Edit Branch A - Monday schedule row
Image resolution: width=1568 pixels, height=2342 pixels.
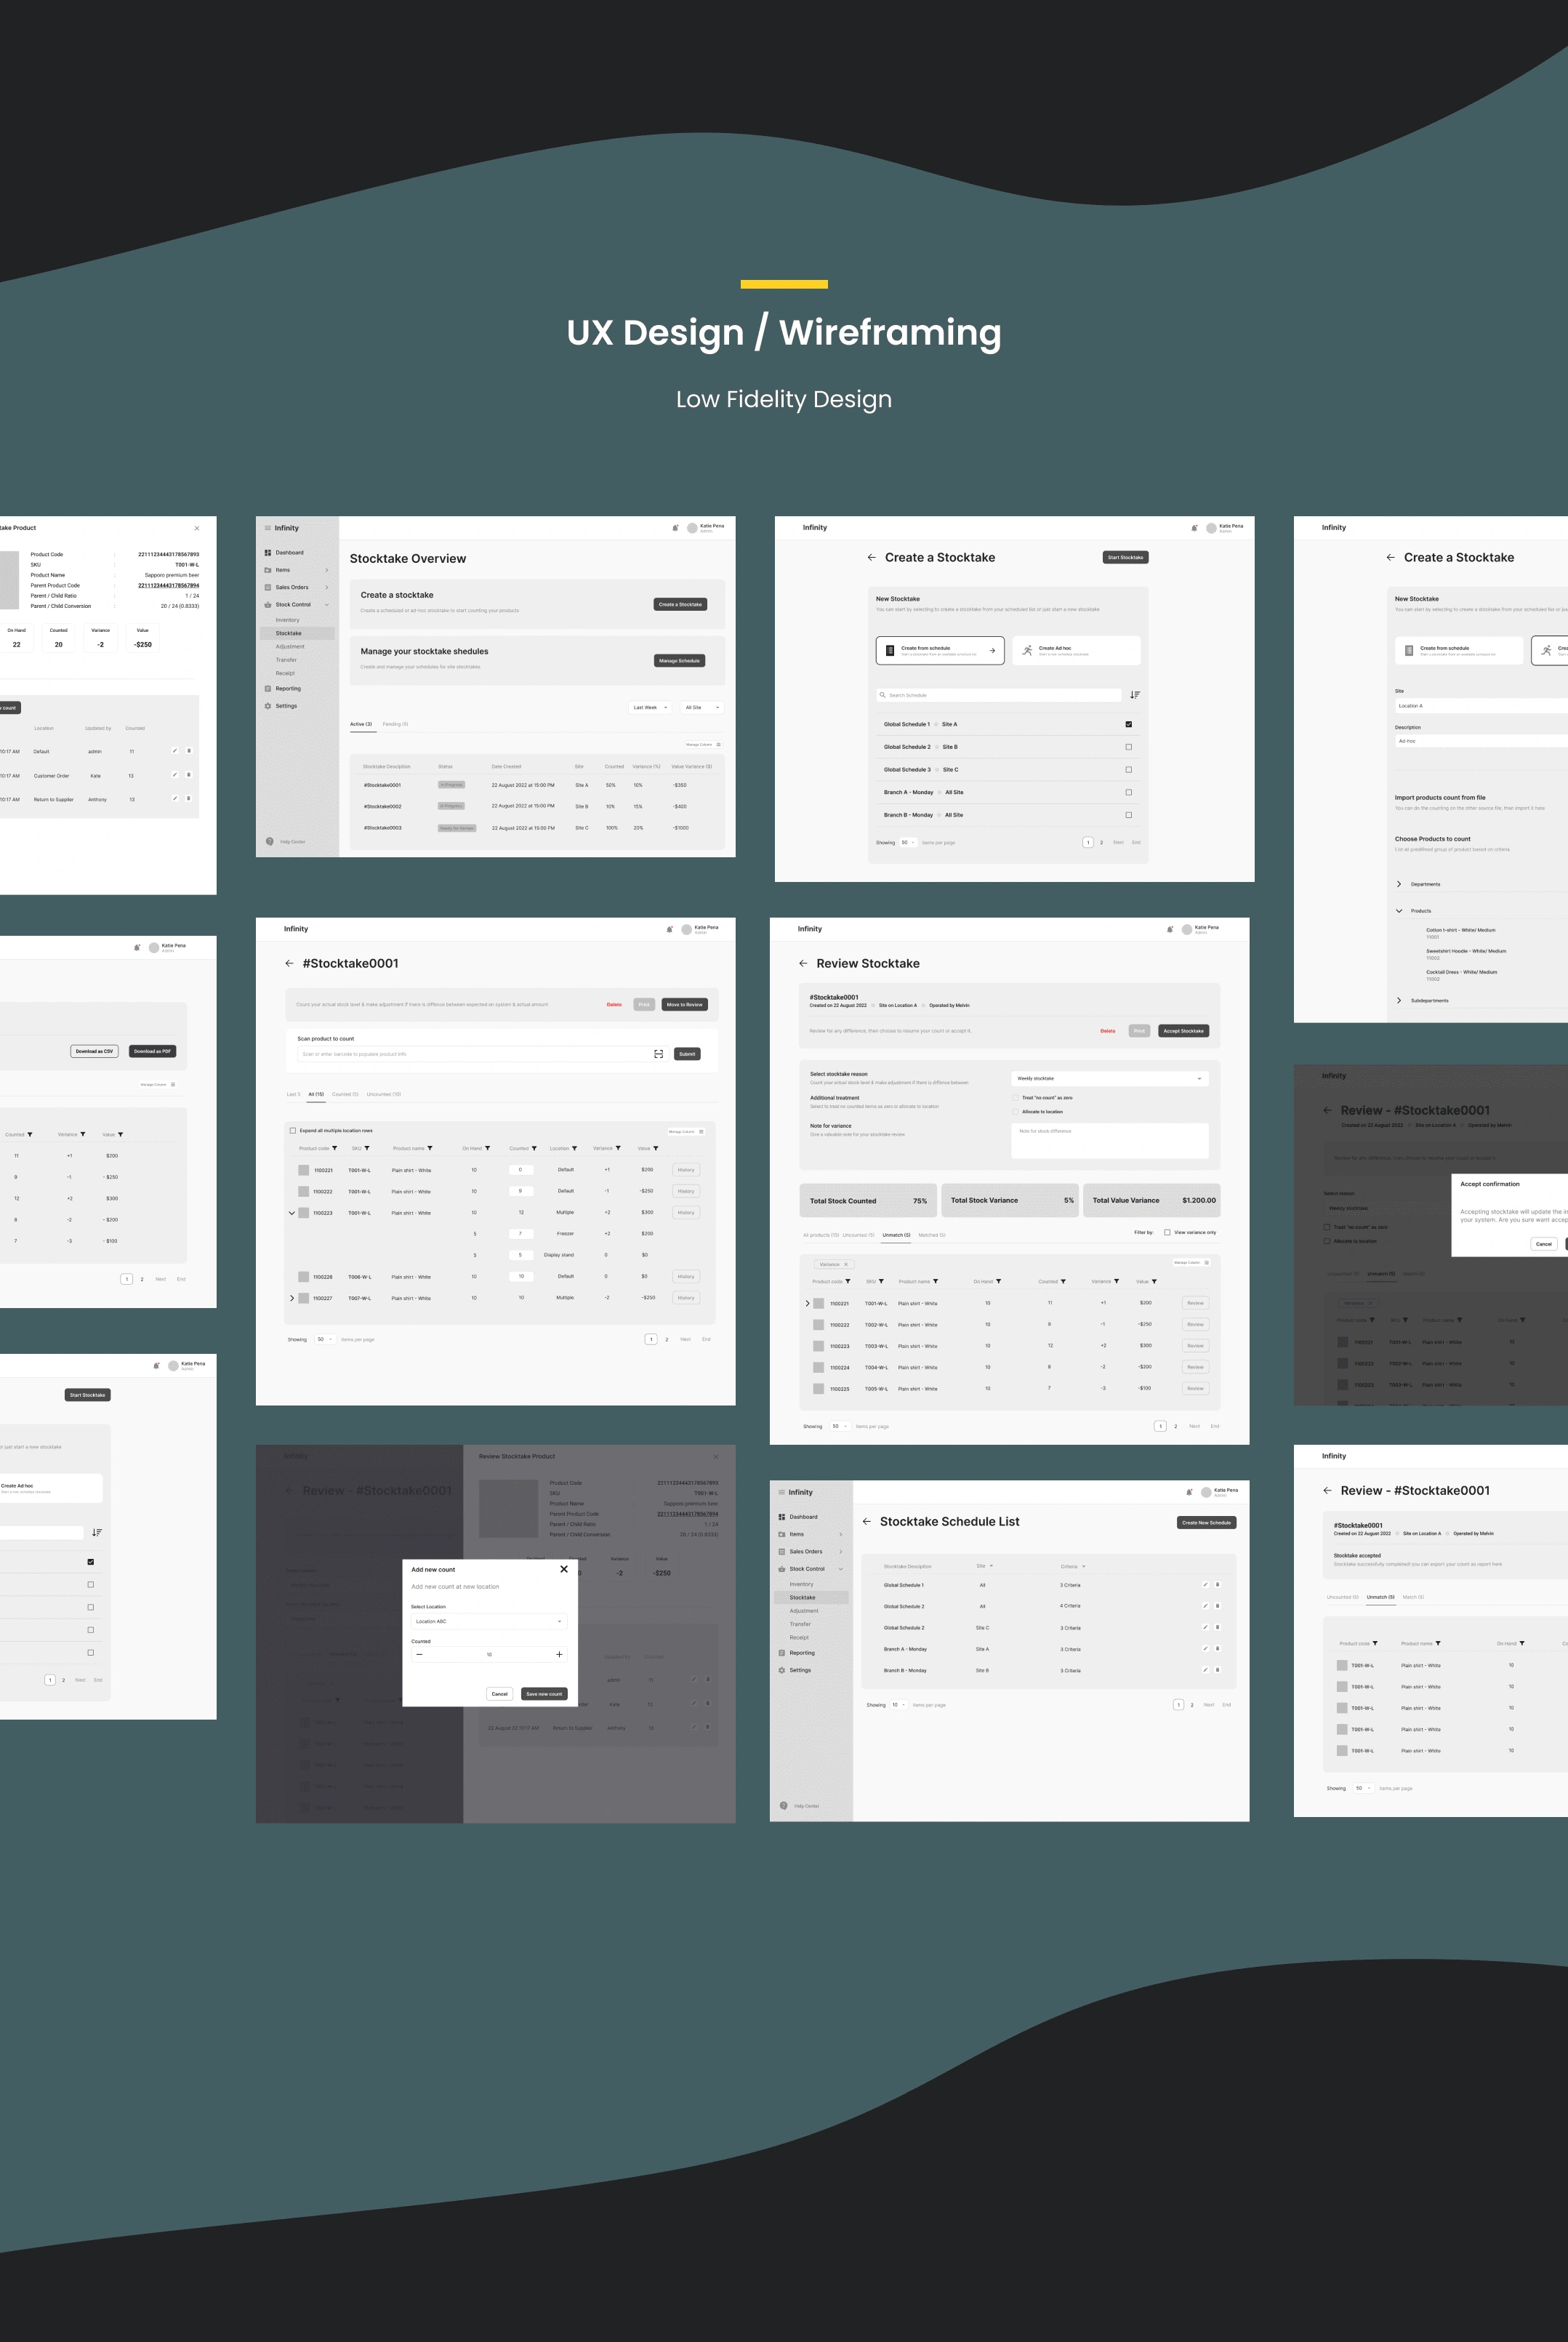[1205, 1648]
